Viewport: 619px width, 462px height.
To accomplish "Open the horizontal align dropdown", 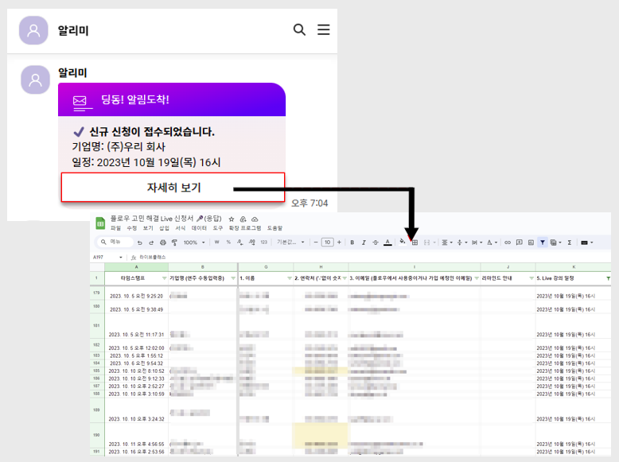I will coord(446,243).
